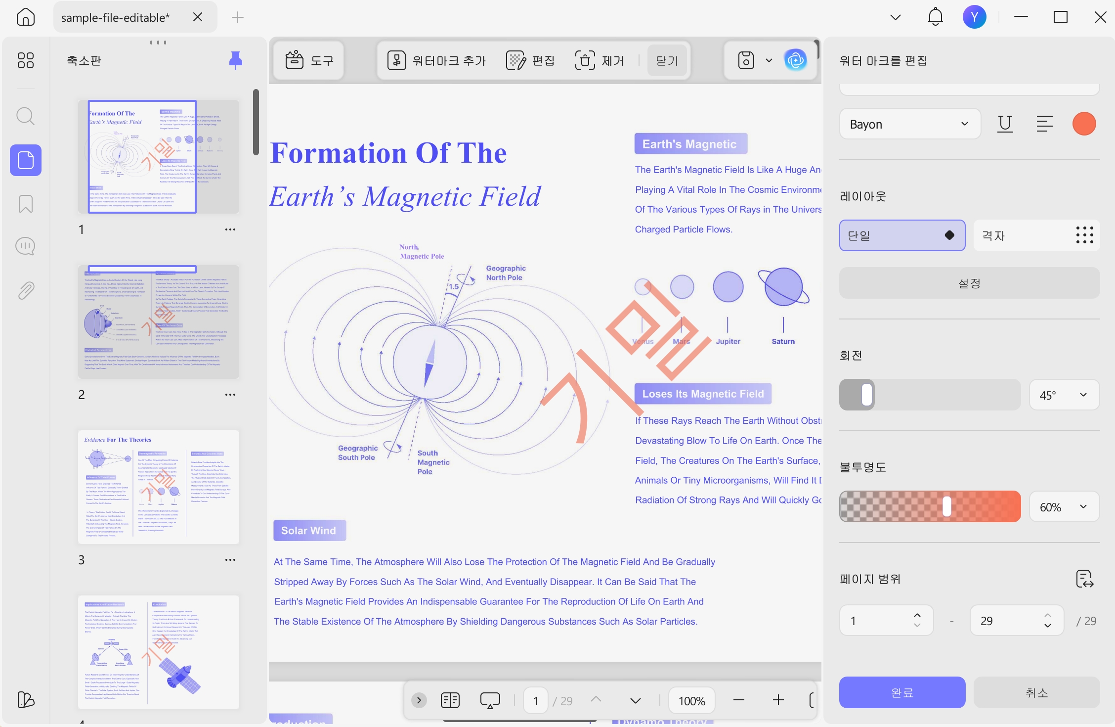Open the 60% opacity dropdown

[x=1065, y=506]
